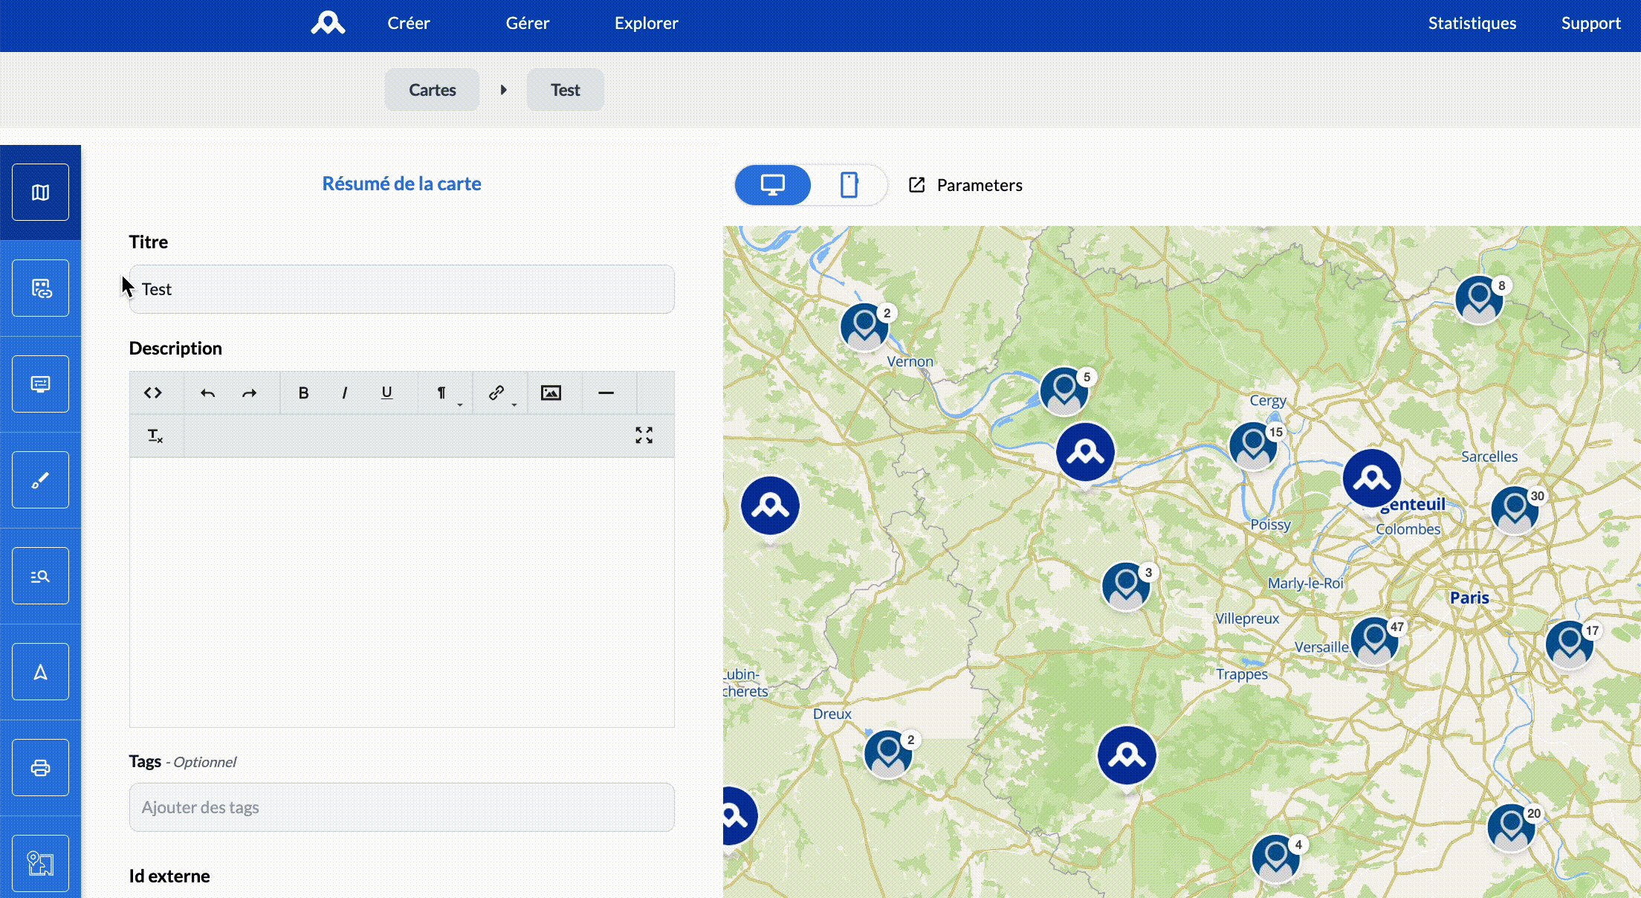The image size is (1641, 898).
Task: Clear formatting in description editor
Action: pyautogui.click(x=155, y=436)
